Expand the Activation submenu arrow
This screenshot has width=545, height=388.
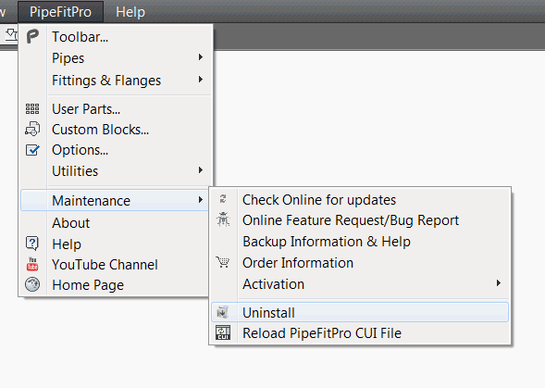click(x=499, y=283)
